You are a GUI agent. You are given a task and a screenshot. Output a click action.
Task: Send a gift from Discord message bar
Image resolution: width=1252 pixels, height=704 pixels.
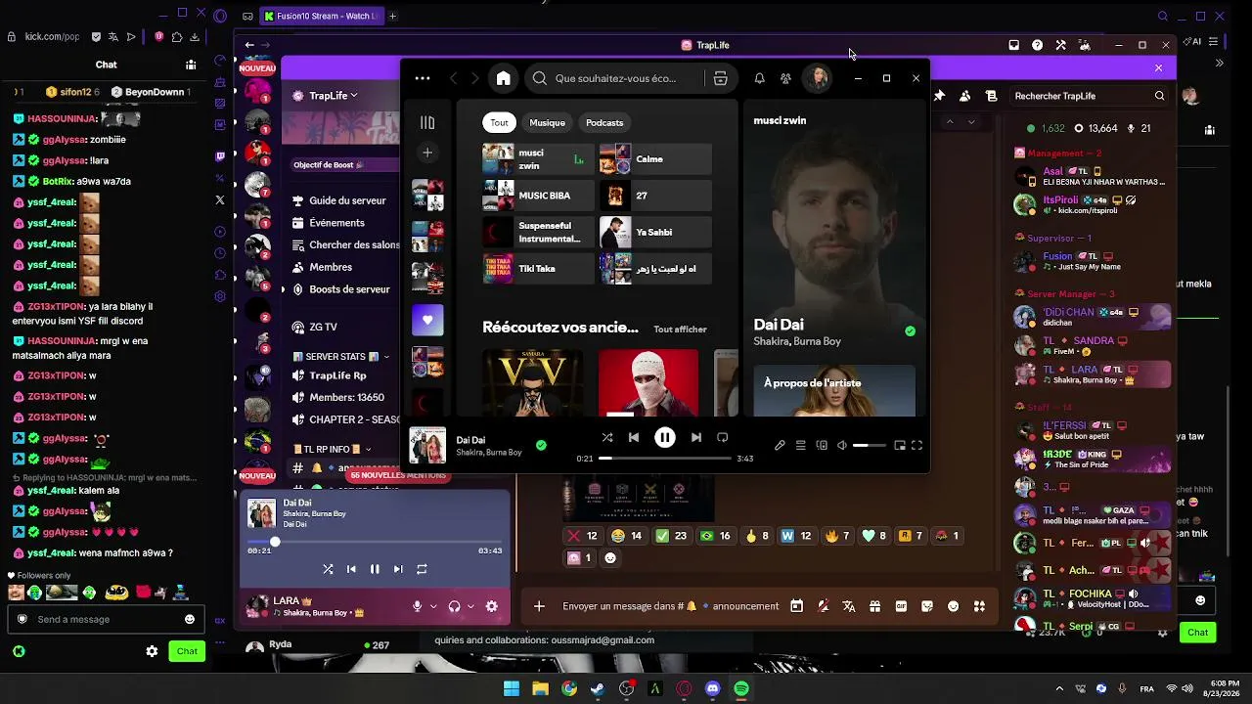pos(874,606)
